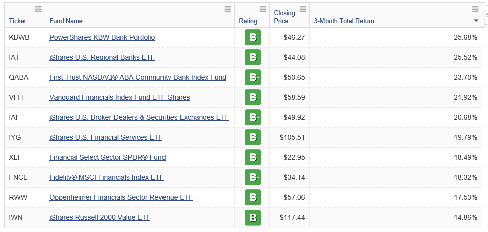Toggle the descending sort arrow on 3-Month Return
This screenshot has width=488, height=232.
pyautogui.click(x=476, y=21)
